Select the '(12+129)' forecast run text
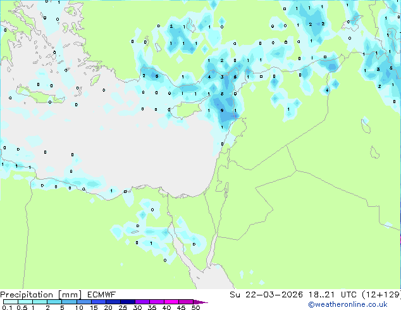Viewport: 401px width, 310px height. [381, 295]
